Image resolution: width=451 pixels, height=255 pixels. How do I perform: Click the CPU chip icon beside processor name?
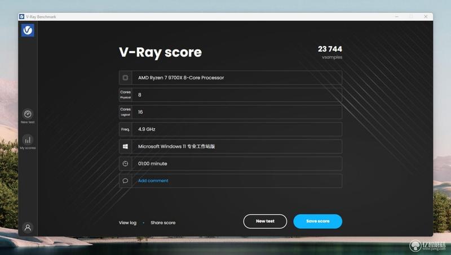(125, 78)
